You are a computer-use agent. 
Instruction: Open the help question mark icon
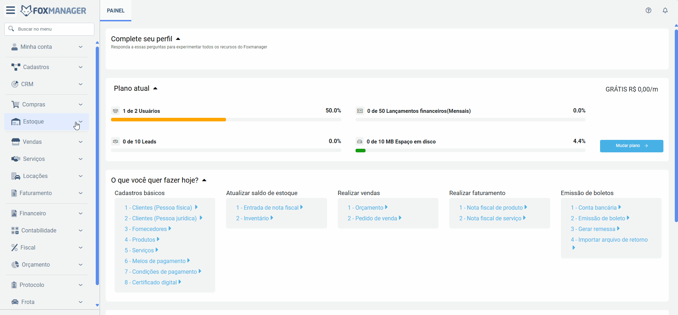pyautogui.click(x=648, y=10)
